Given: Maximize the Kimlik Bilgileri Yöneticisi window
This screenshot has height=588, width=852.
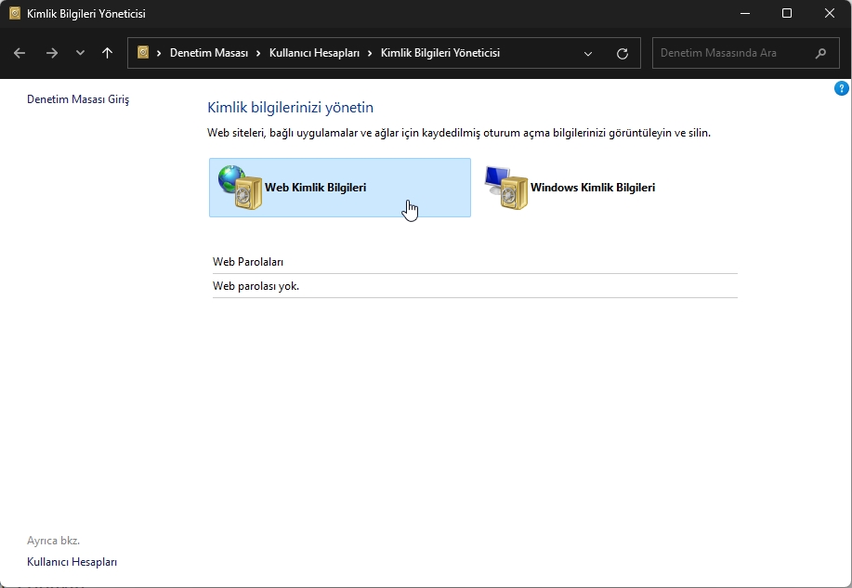Looking at the screenshot, I should point(787,13).
